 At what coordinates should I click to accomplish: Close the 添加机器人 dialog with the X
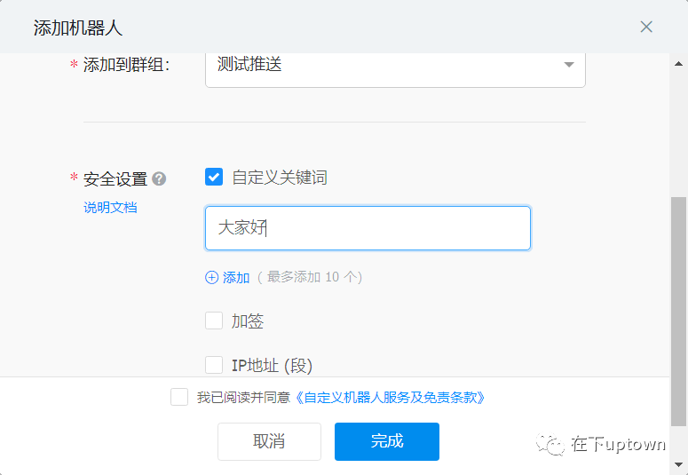click(646, 27)
